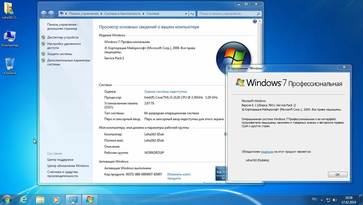Screen dimensions: 363x205
Task: Open Счетчики и средства производительности link
Action: pos(63,174)
